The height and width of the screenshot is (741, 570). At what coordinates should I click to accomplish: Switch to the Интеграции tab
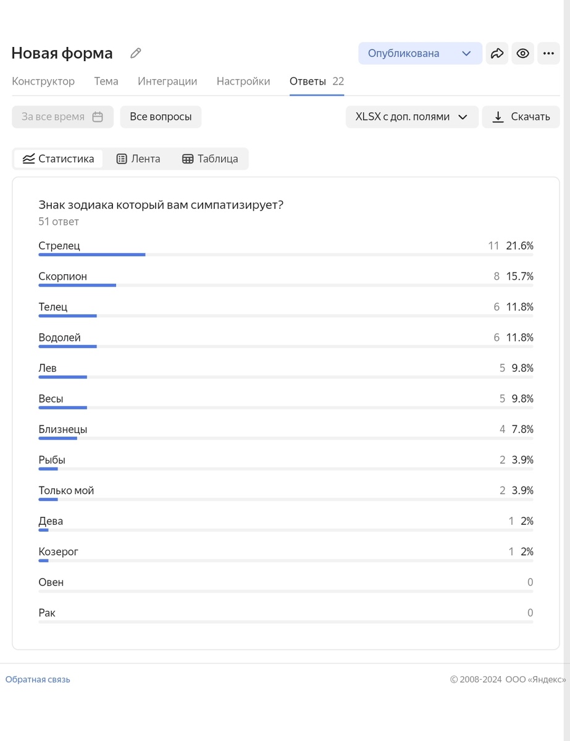[167, 82]
